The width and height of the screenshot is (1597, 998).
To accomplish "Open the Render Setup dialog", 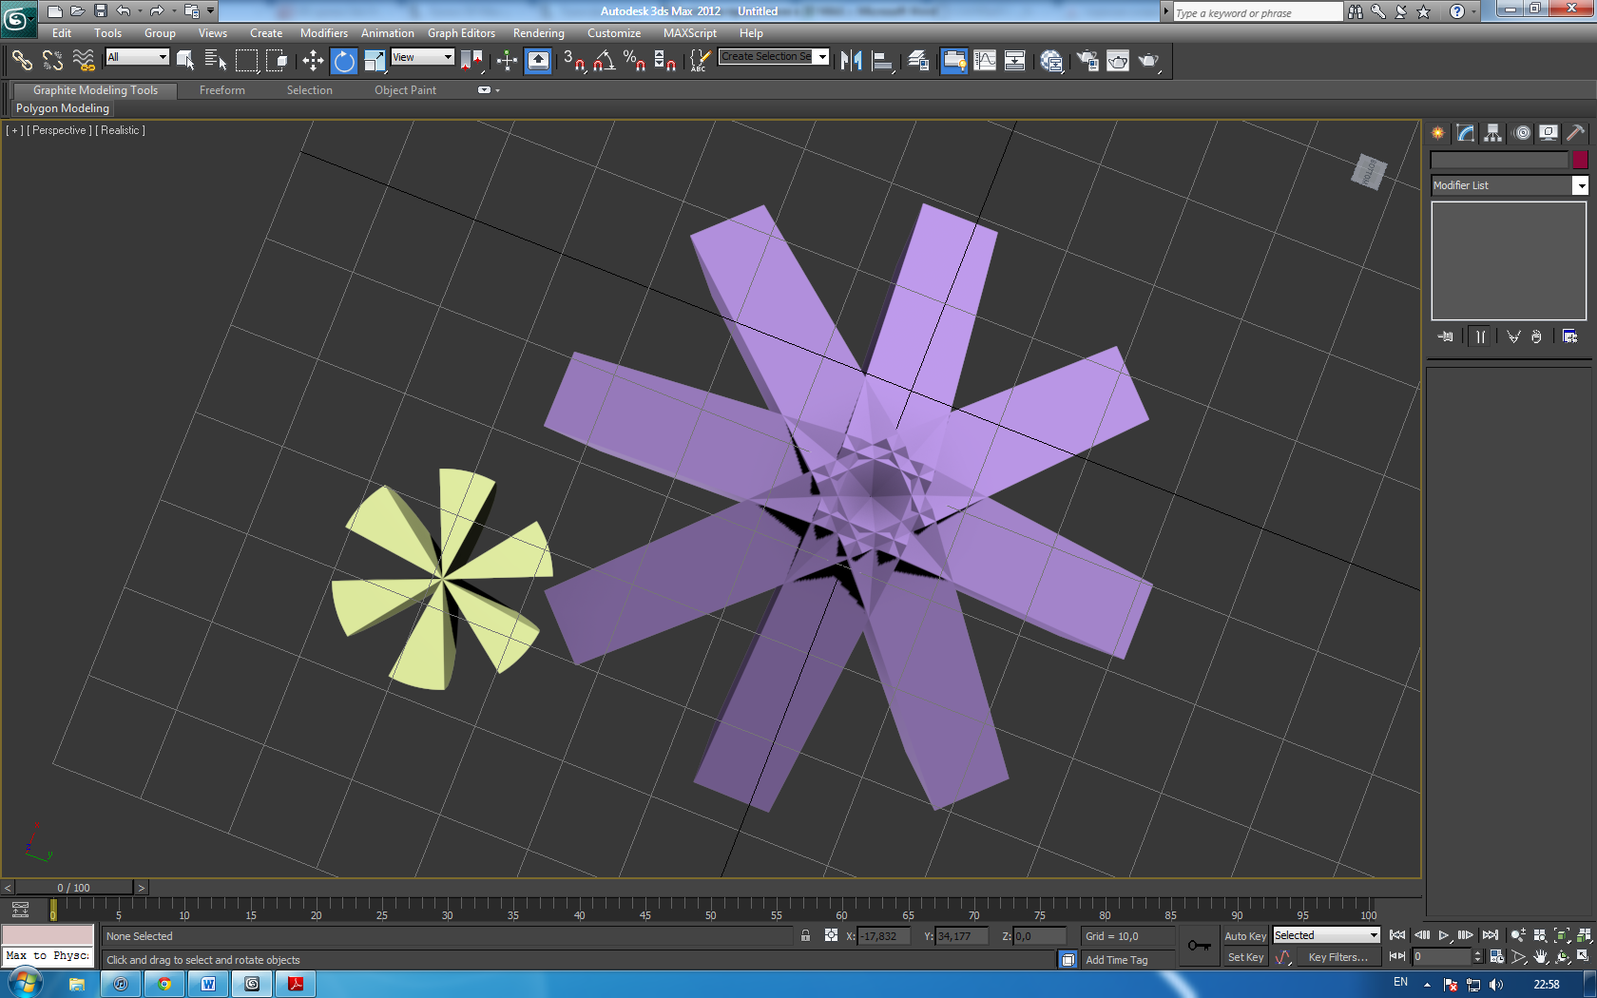I will point(1087,61).
